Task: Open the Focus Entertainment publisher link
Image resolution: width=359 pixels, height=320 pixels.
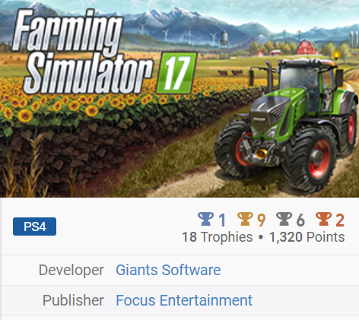Action: coord(184,300)
